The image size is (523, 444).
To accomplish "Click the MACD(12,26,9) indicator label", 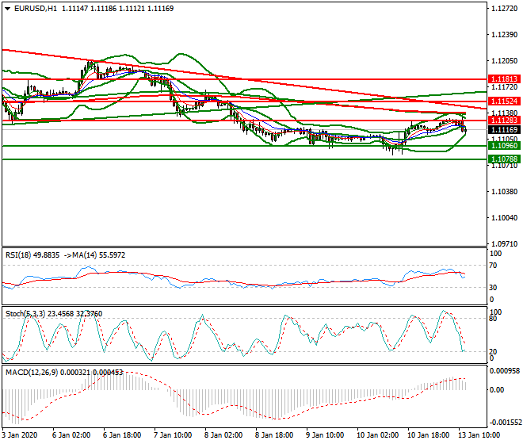I will click(x=32, y=372).
